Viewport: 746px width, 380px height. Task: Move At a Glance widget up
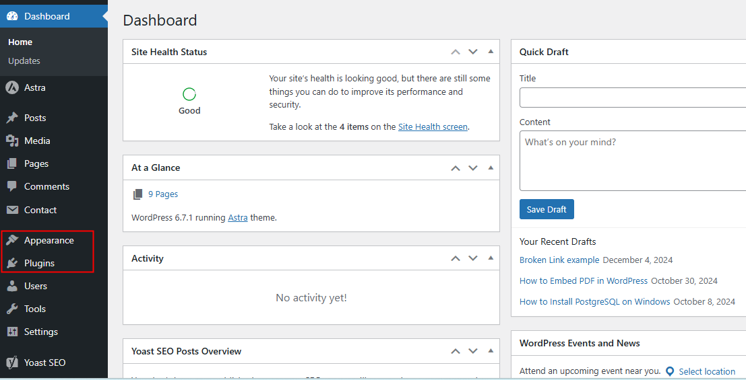pos(456,167)
